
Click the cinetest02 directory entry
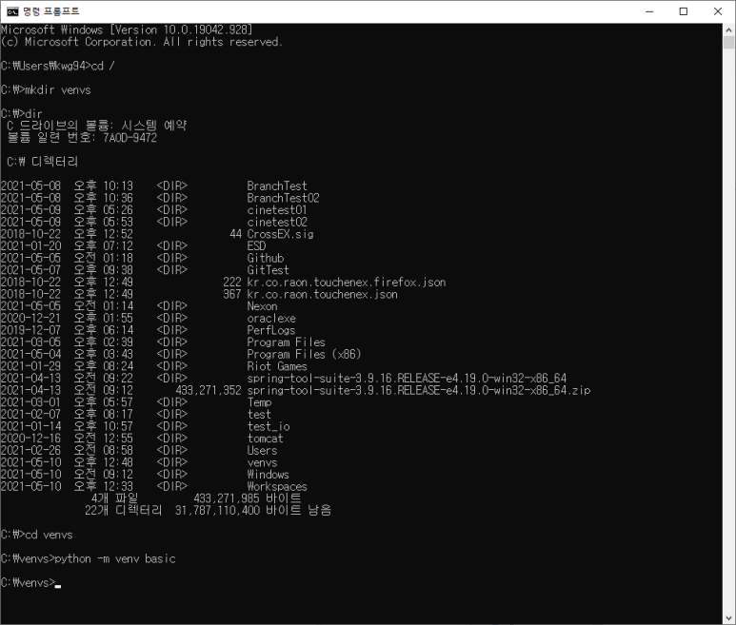(277, 223)
